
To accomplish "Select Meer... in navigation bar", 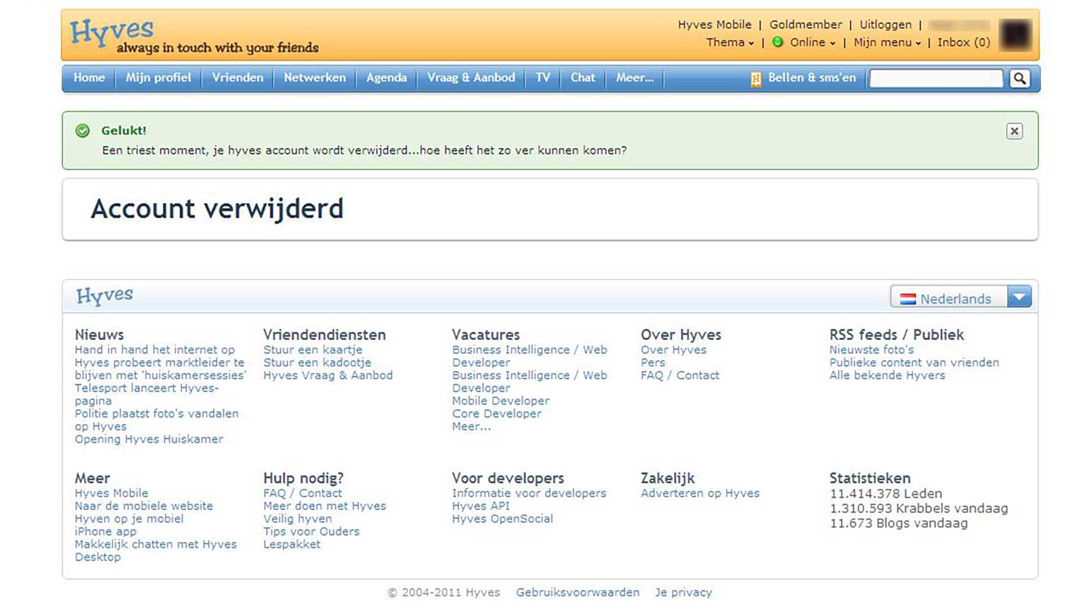I will [634, 78].
